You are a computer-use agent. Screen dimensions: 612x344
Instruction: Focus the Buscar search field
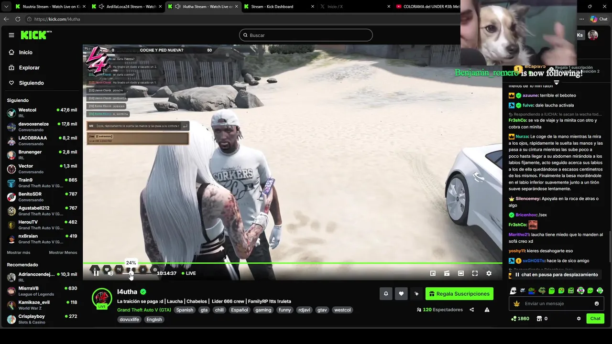(x=306, y=35)
